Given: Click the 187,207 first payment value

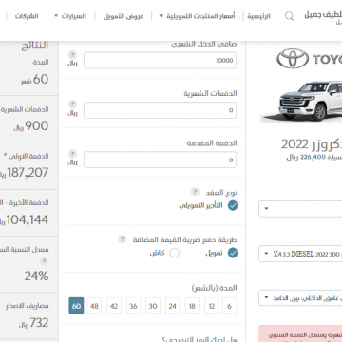Looking at the screenshot, I should pos(28,173).
